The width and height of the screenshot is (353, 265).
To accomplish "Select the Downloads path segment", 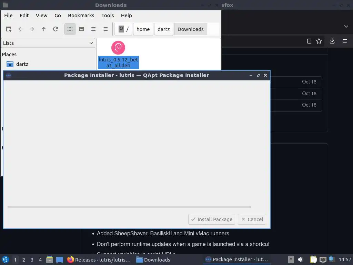I will (x=190, y=29).
